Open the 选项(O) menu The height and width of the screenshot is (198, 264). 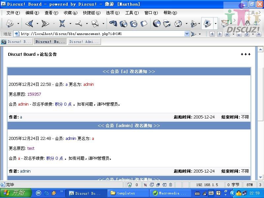113,13
